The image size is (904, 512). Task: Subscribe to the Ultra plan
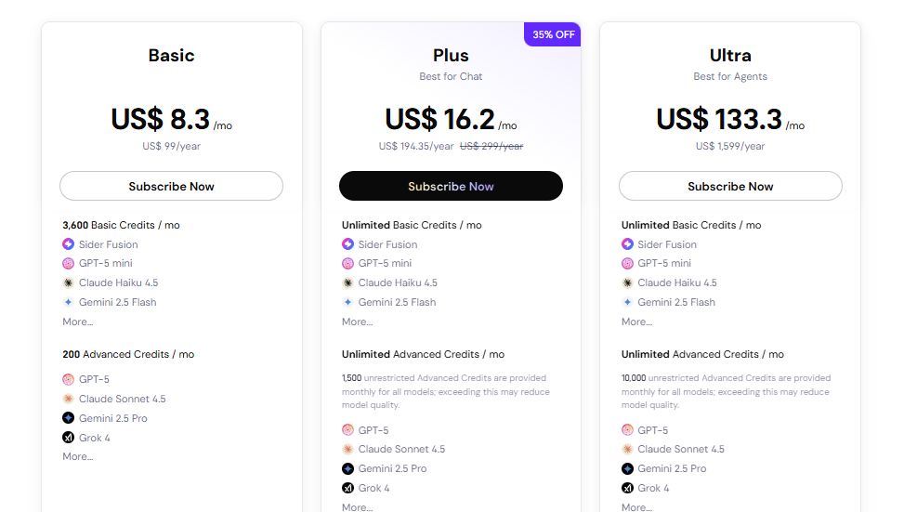pos(730,186)
